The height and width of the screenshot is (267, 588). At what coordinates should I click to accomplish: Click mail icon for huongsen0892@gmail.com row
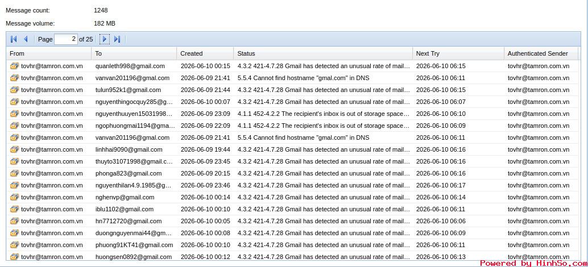coord(14,257)
